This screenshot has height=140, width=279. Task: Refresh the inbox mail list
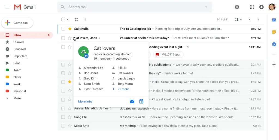[76, 20]
